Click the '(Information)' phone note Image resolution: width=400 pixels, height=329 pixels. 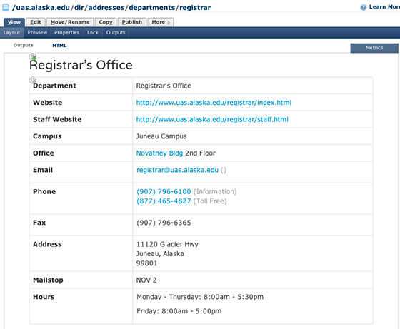(215, 191)
